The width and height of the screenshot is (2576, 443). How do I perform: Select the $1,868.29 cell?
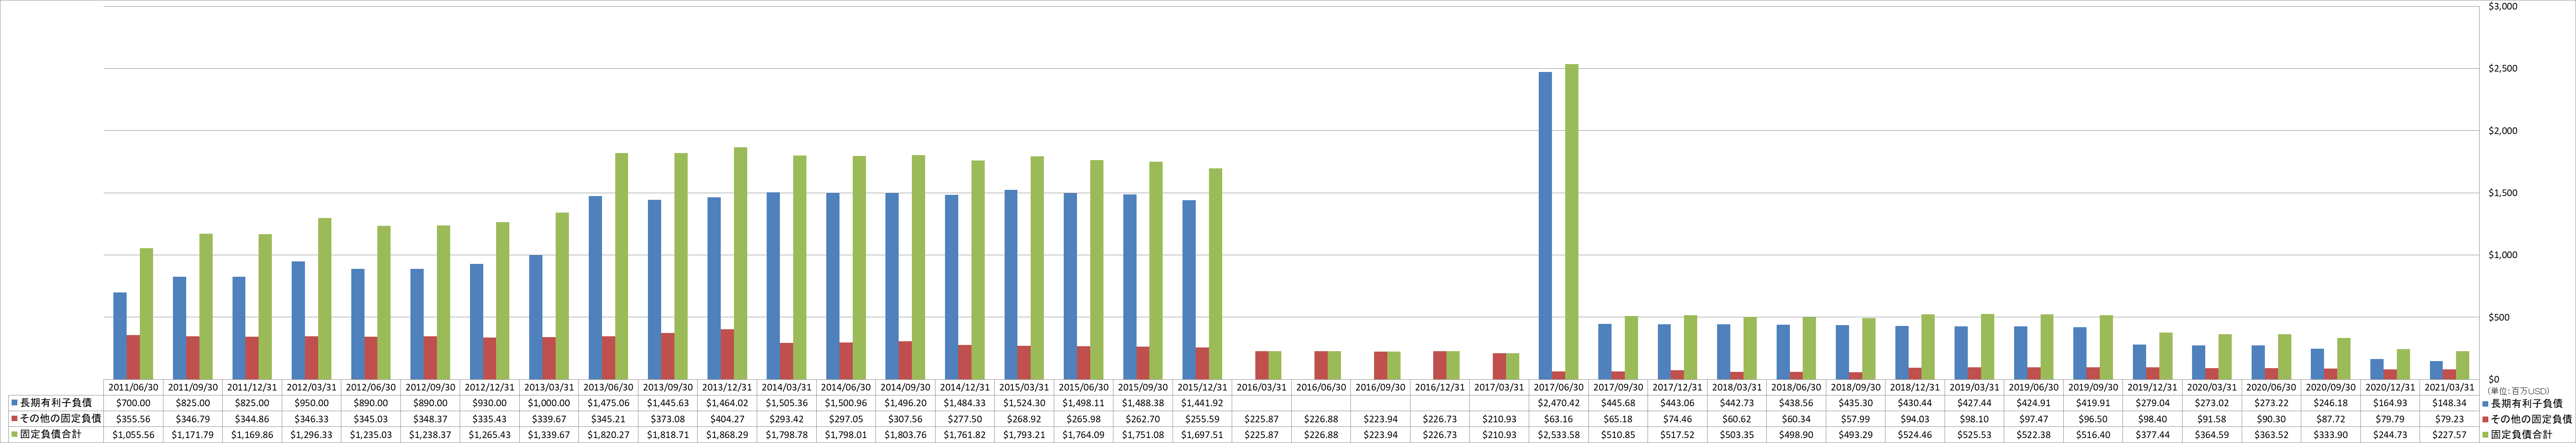[x=727, y=435]
